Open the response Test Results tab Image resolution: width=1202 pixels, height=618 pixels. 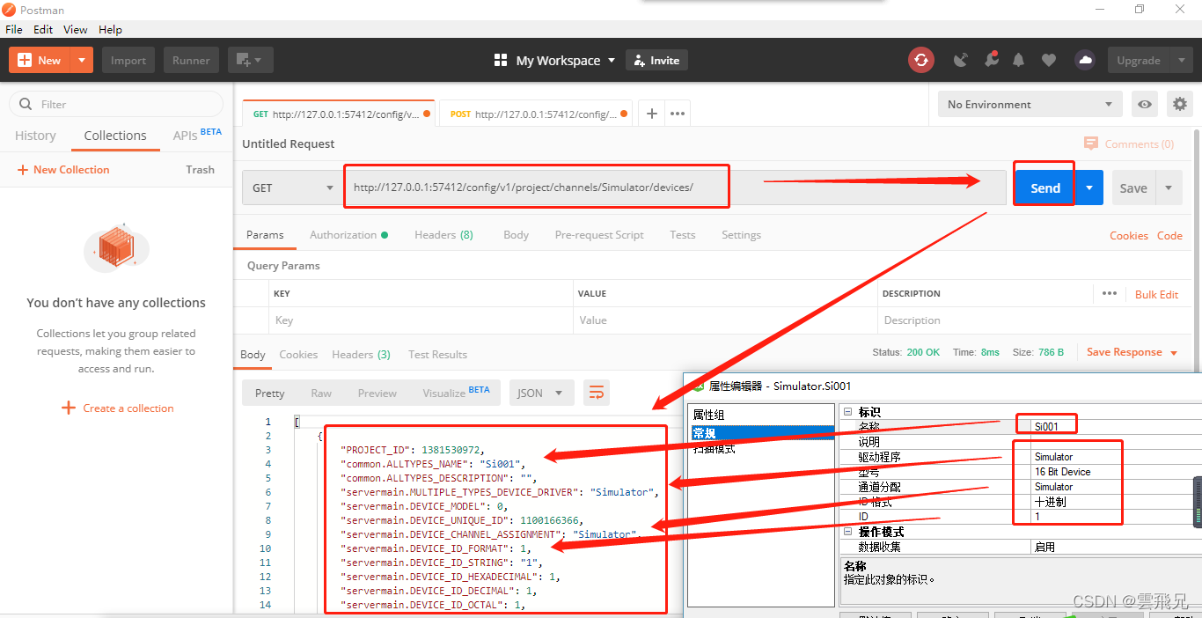click(x=437, y=354)
